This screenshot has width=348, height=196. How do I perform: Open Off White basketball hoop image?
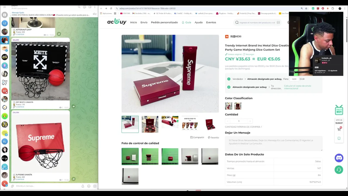tap(41, 71)
